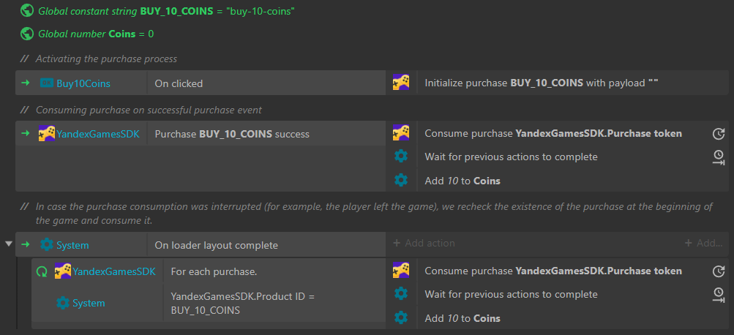Click the globe icon beside BUY_10_COINS constant
This screenshot has height=335, width=734.
pos(27,12)
